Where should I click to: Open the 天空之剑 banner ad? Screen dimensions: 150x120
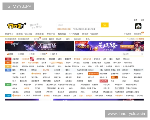pos(39,46)
